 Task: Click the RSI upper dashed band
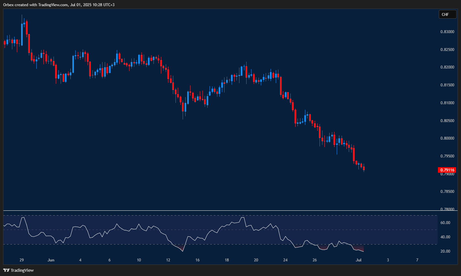[130, 216]
